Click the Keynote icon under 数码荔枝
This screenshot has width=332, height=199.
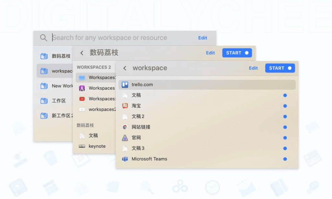click(x=82, y=146)
